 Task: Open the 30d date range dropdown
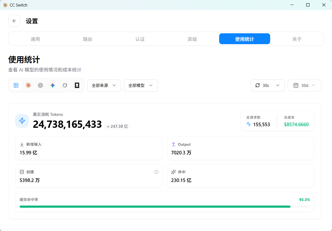304,85
